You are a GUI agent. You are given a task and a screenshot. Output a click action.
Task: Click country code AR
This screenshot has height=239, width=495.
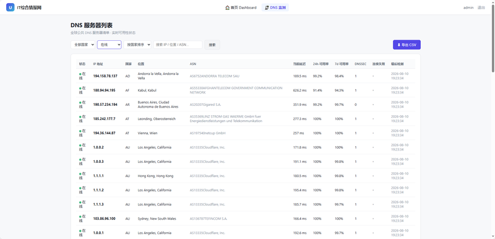(127, 105)
